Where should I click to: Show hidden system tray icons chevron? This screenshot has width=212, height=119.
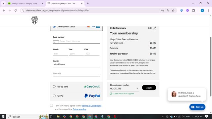pyautogui.click(x=163, y=116)
